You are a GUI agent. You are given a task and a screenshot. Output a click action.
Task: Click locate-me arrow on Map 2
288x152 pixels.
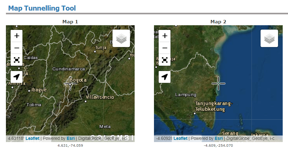[165, 77]
